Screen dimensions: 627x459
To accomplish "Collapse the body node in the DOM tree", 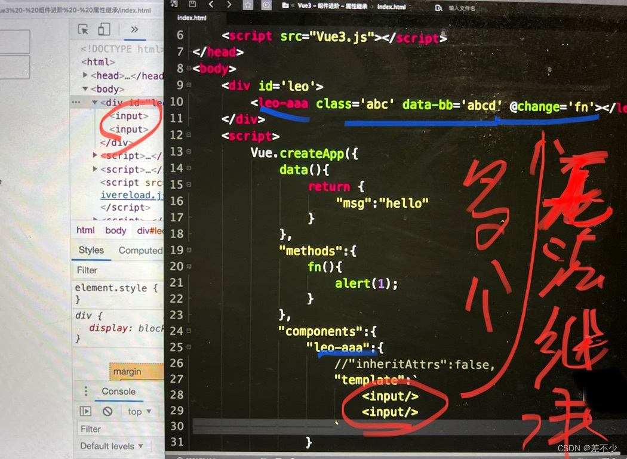I will pos(85,89).
